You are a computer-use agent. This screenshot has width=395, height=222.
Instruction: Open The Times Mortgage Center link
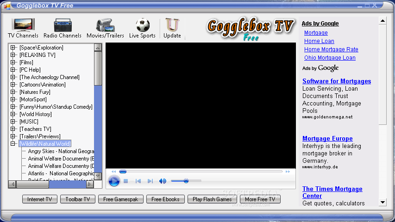332,192
